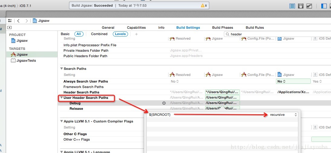The height and width of the screenshot is (153, 331).
Task: Go back with the left chevron
Action: tap(18, 21)
